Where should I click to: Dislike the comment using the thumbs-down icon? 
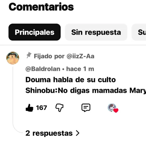pyautogui.click(x=59, y=108)
